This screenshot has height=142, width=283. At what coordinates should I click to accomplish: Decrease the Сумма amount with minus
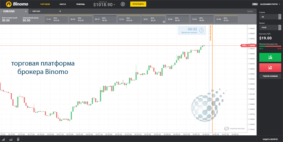tap(280, 18)
